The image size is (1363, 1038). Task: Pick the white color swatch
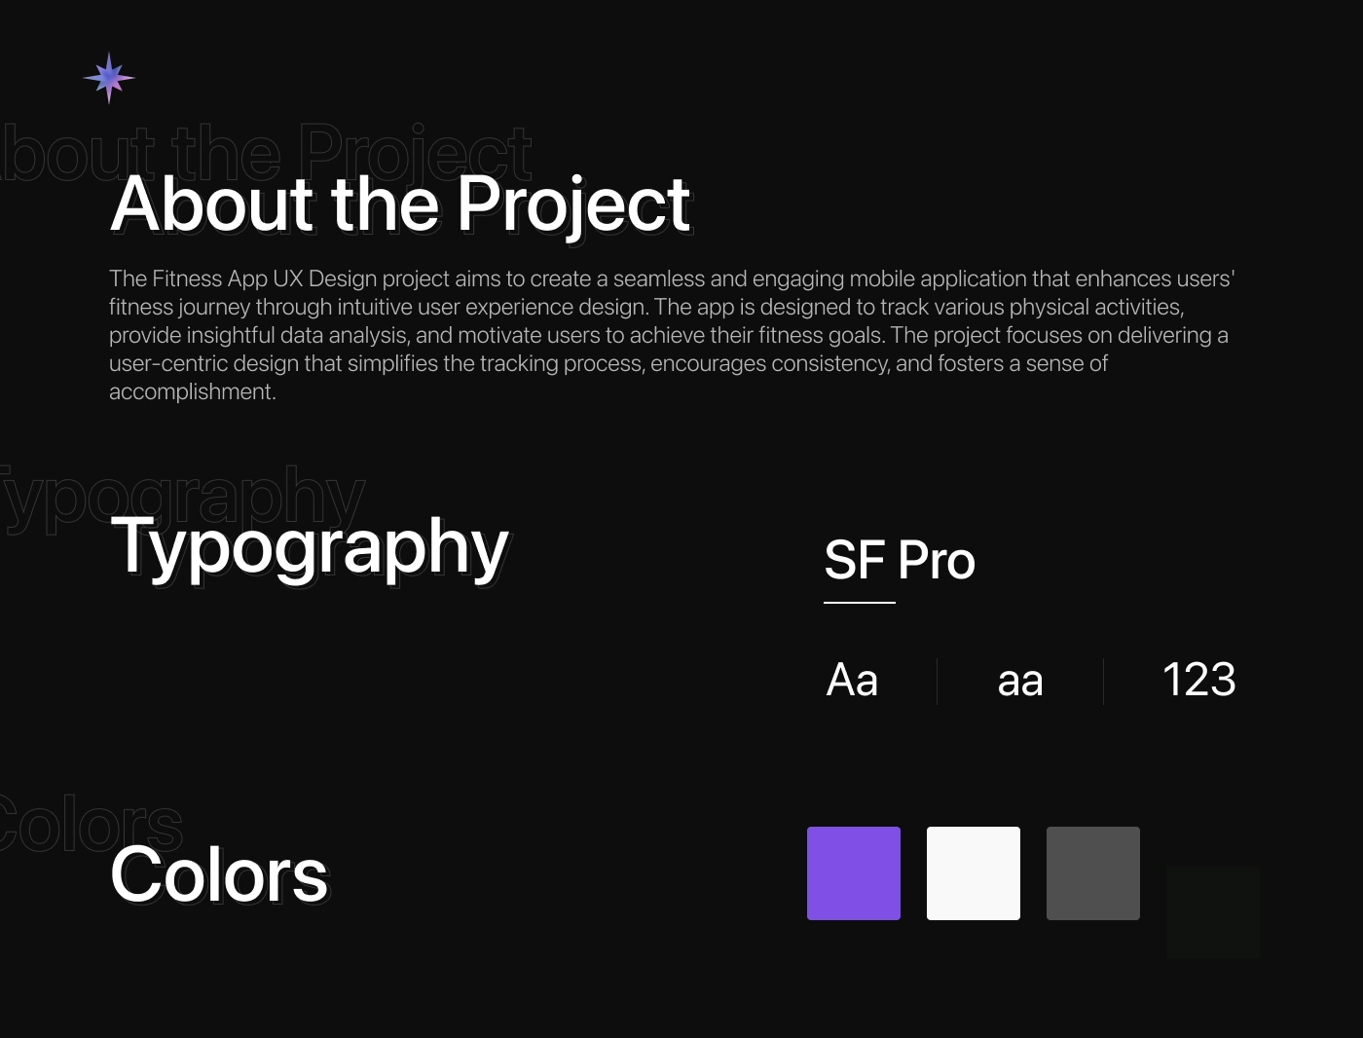[974, 873]
